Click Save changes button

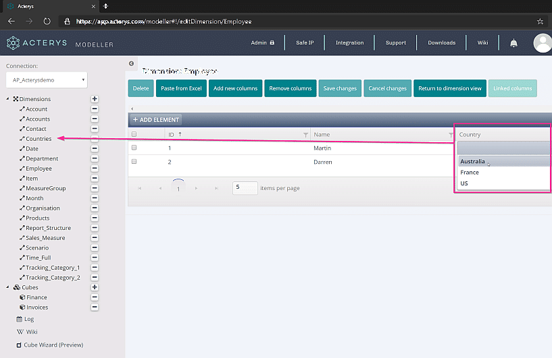pyautogui.click(x=340, y=88)
